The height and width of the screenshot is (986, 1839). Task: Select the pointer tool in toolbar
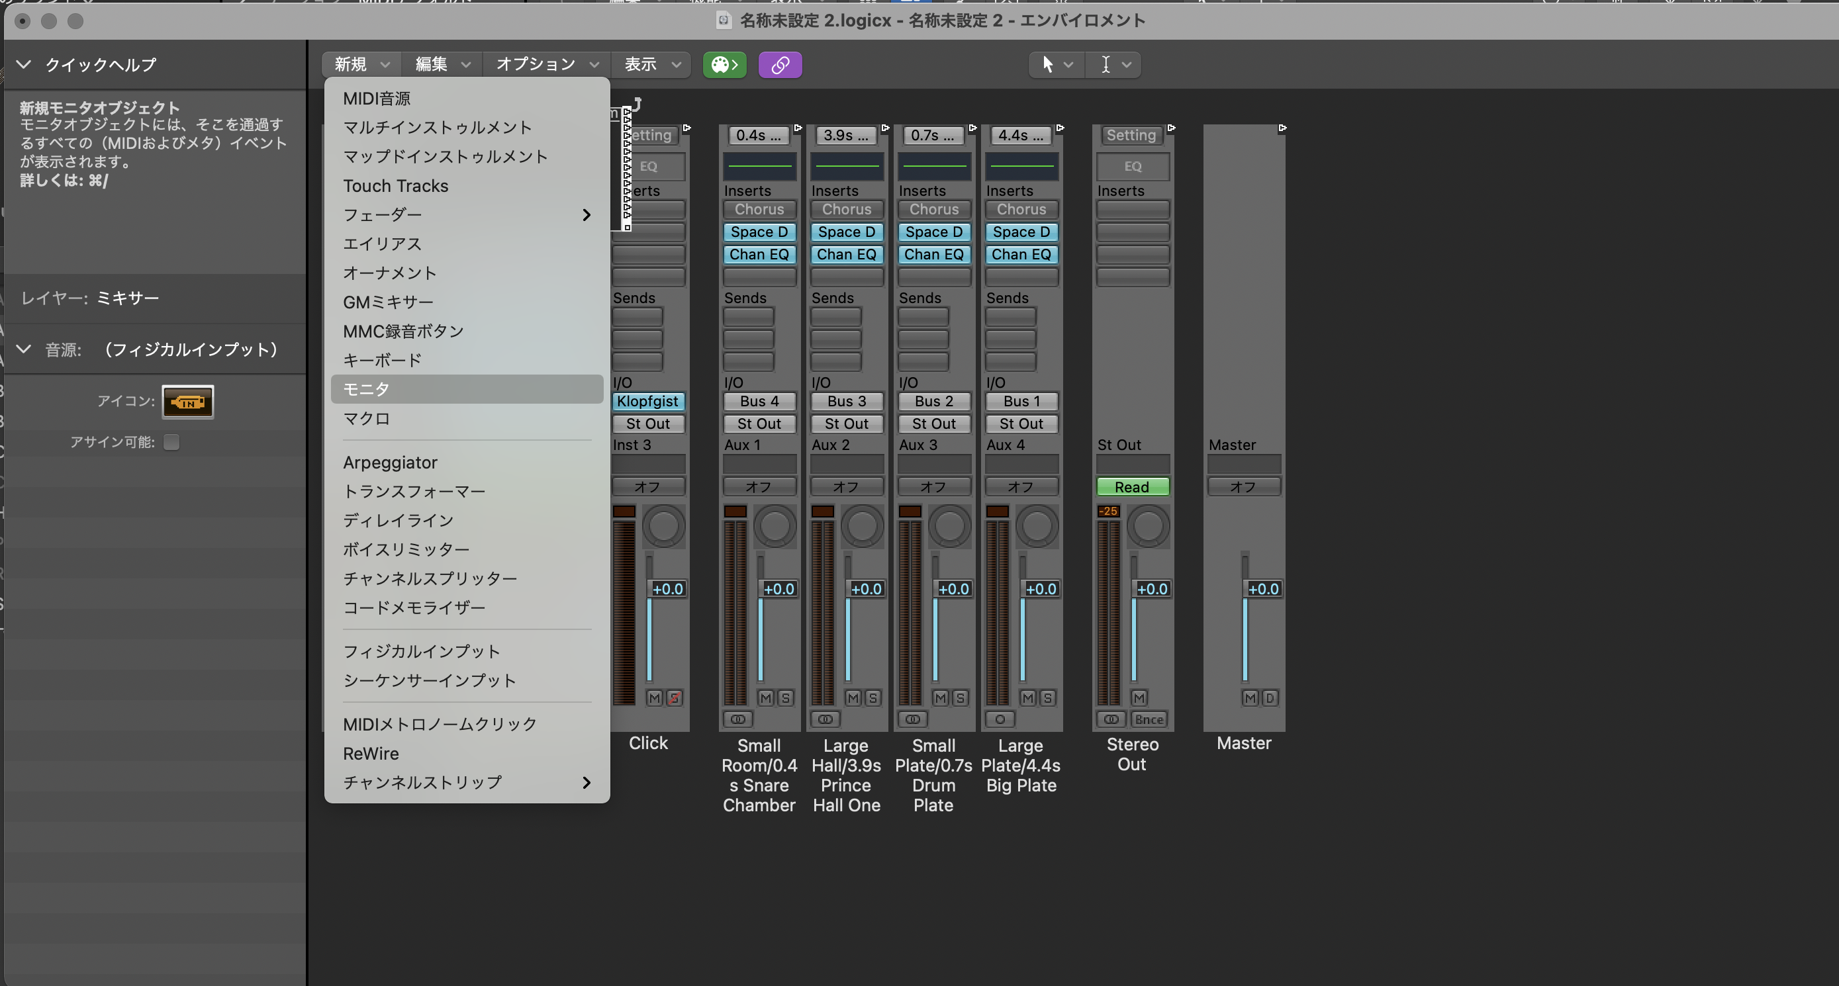1047,65
